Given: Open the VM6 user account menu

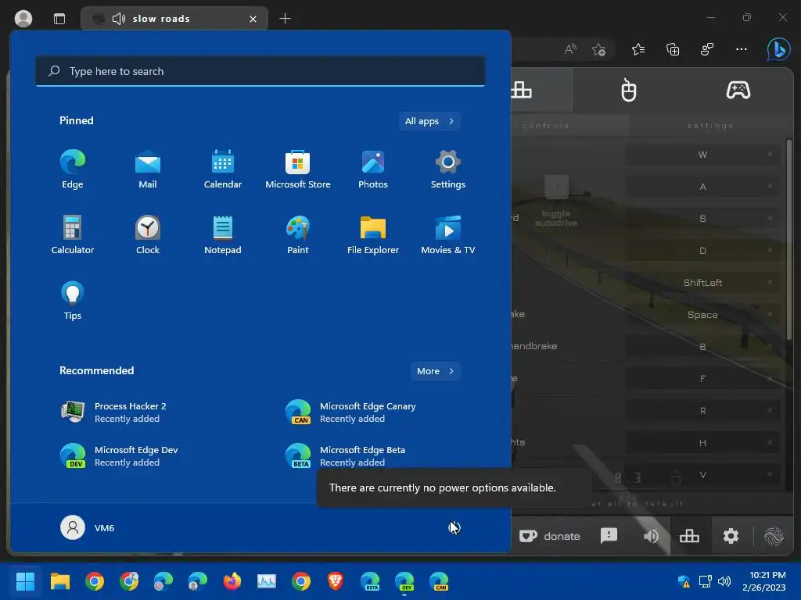Looking at the screenshot, I should 88,527.
